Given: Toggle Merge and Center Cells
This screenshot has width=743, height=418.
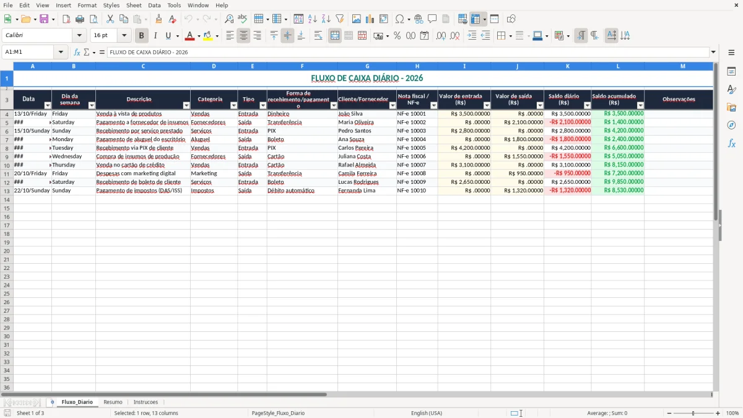Looking at the screenshot, I should coord(335,36).
